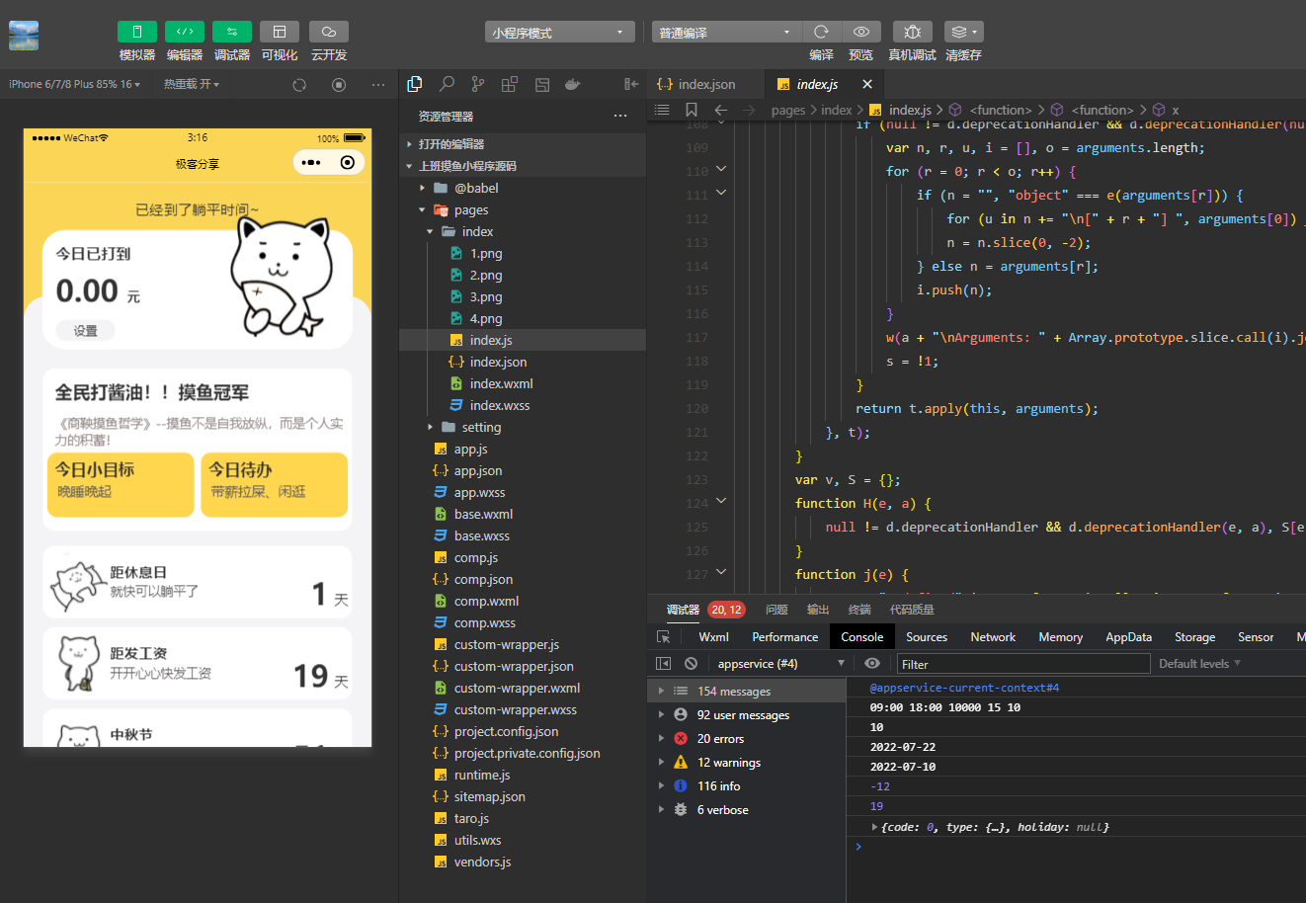Open the Mini Program mode dropdown
This screenshot has height=903, width=1306.
pos(559,33)
